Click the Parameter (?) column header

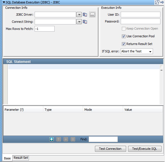[x=23, y=110]
